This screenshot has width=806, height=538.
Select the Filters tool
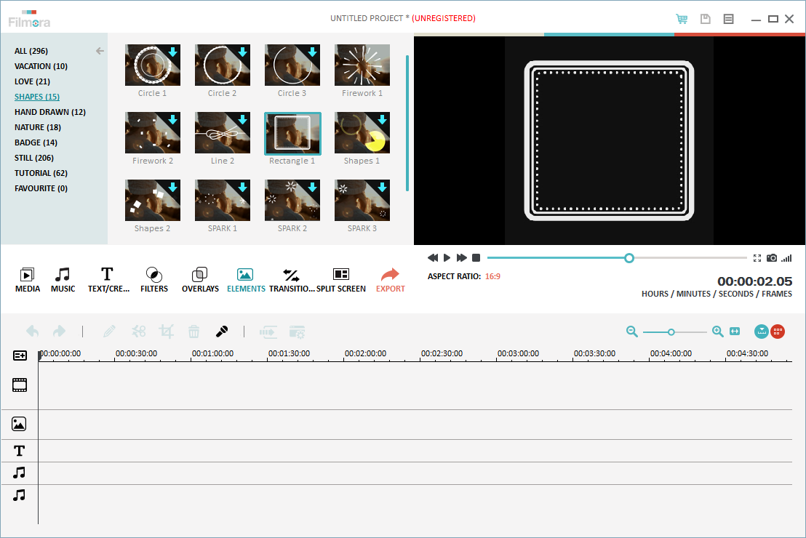pos(153,279)
